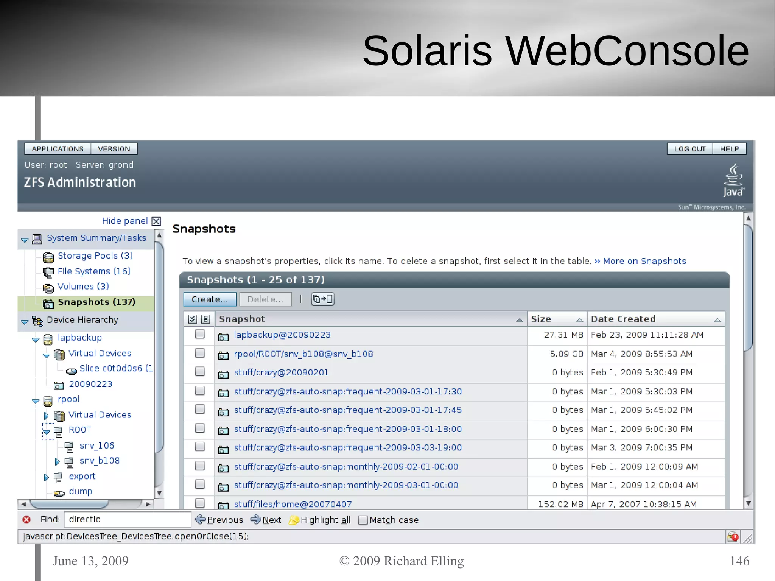
Task: Toggle the Match case checkbox
Action: click(x=363, y=520)
